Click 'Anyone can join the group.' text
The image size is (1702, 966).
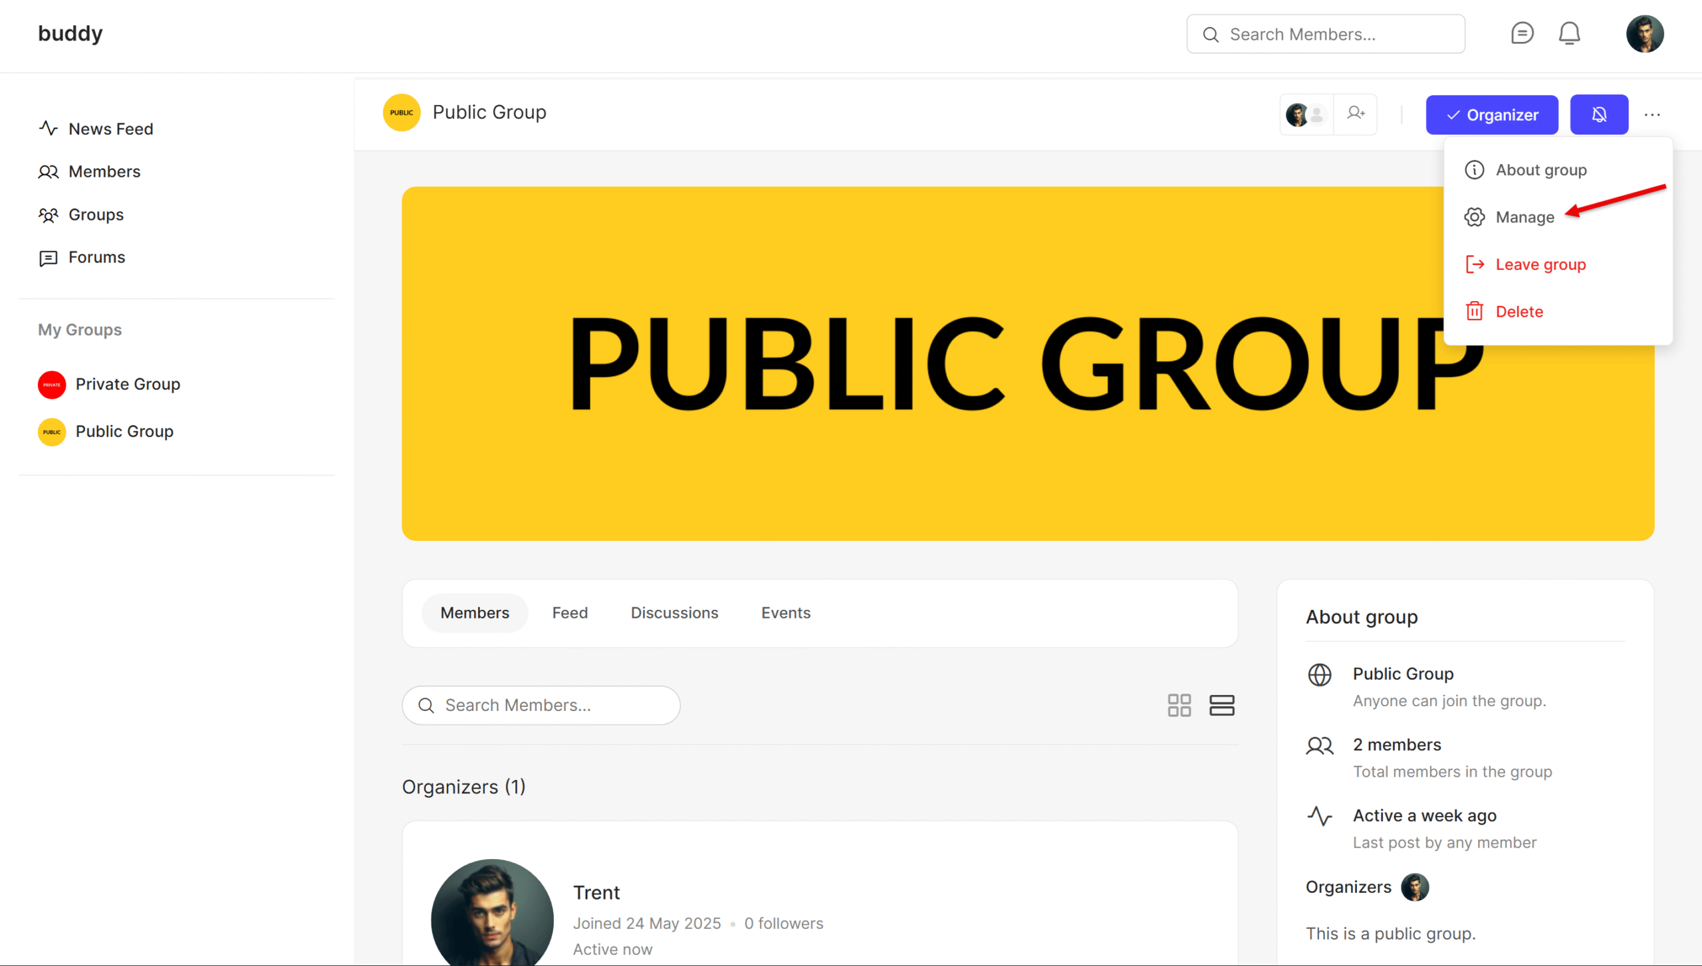(1449, 701)
